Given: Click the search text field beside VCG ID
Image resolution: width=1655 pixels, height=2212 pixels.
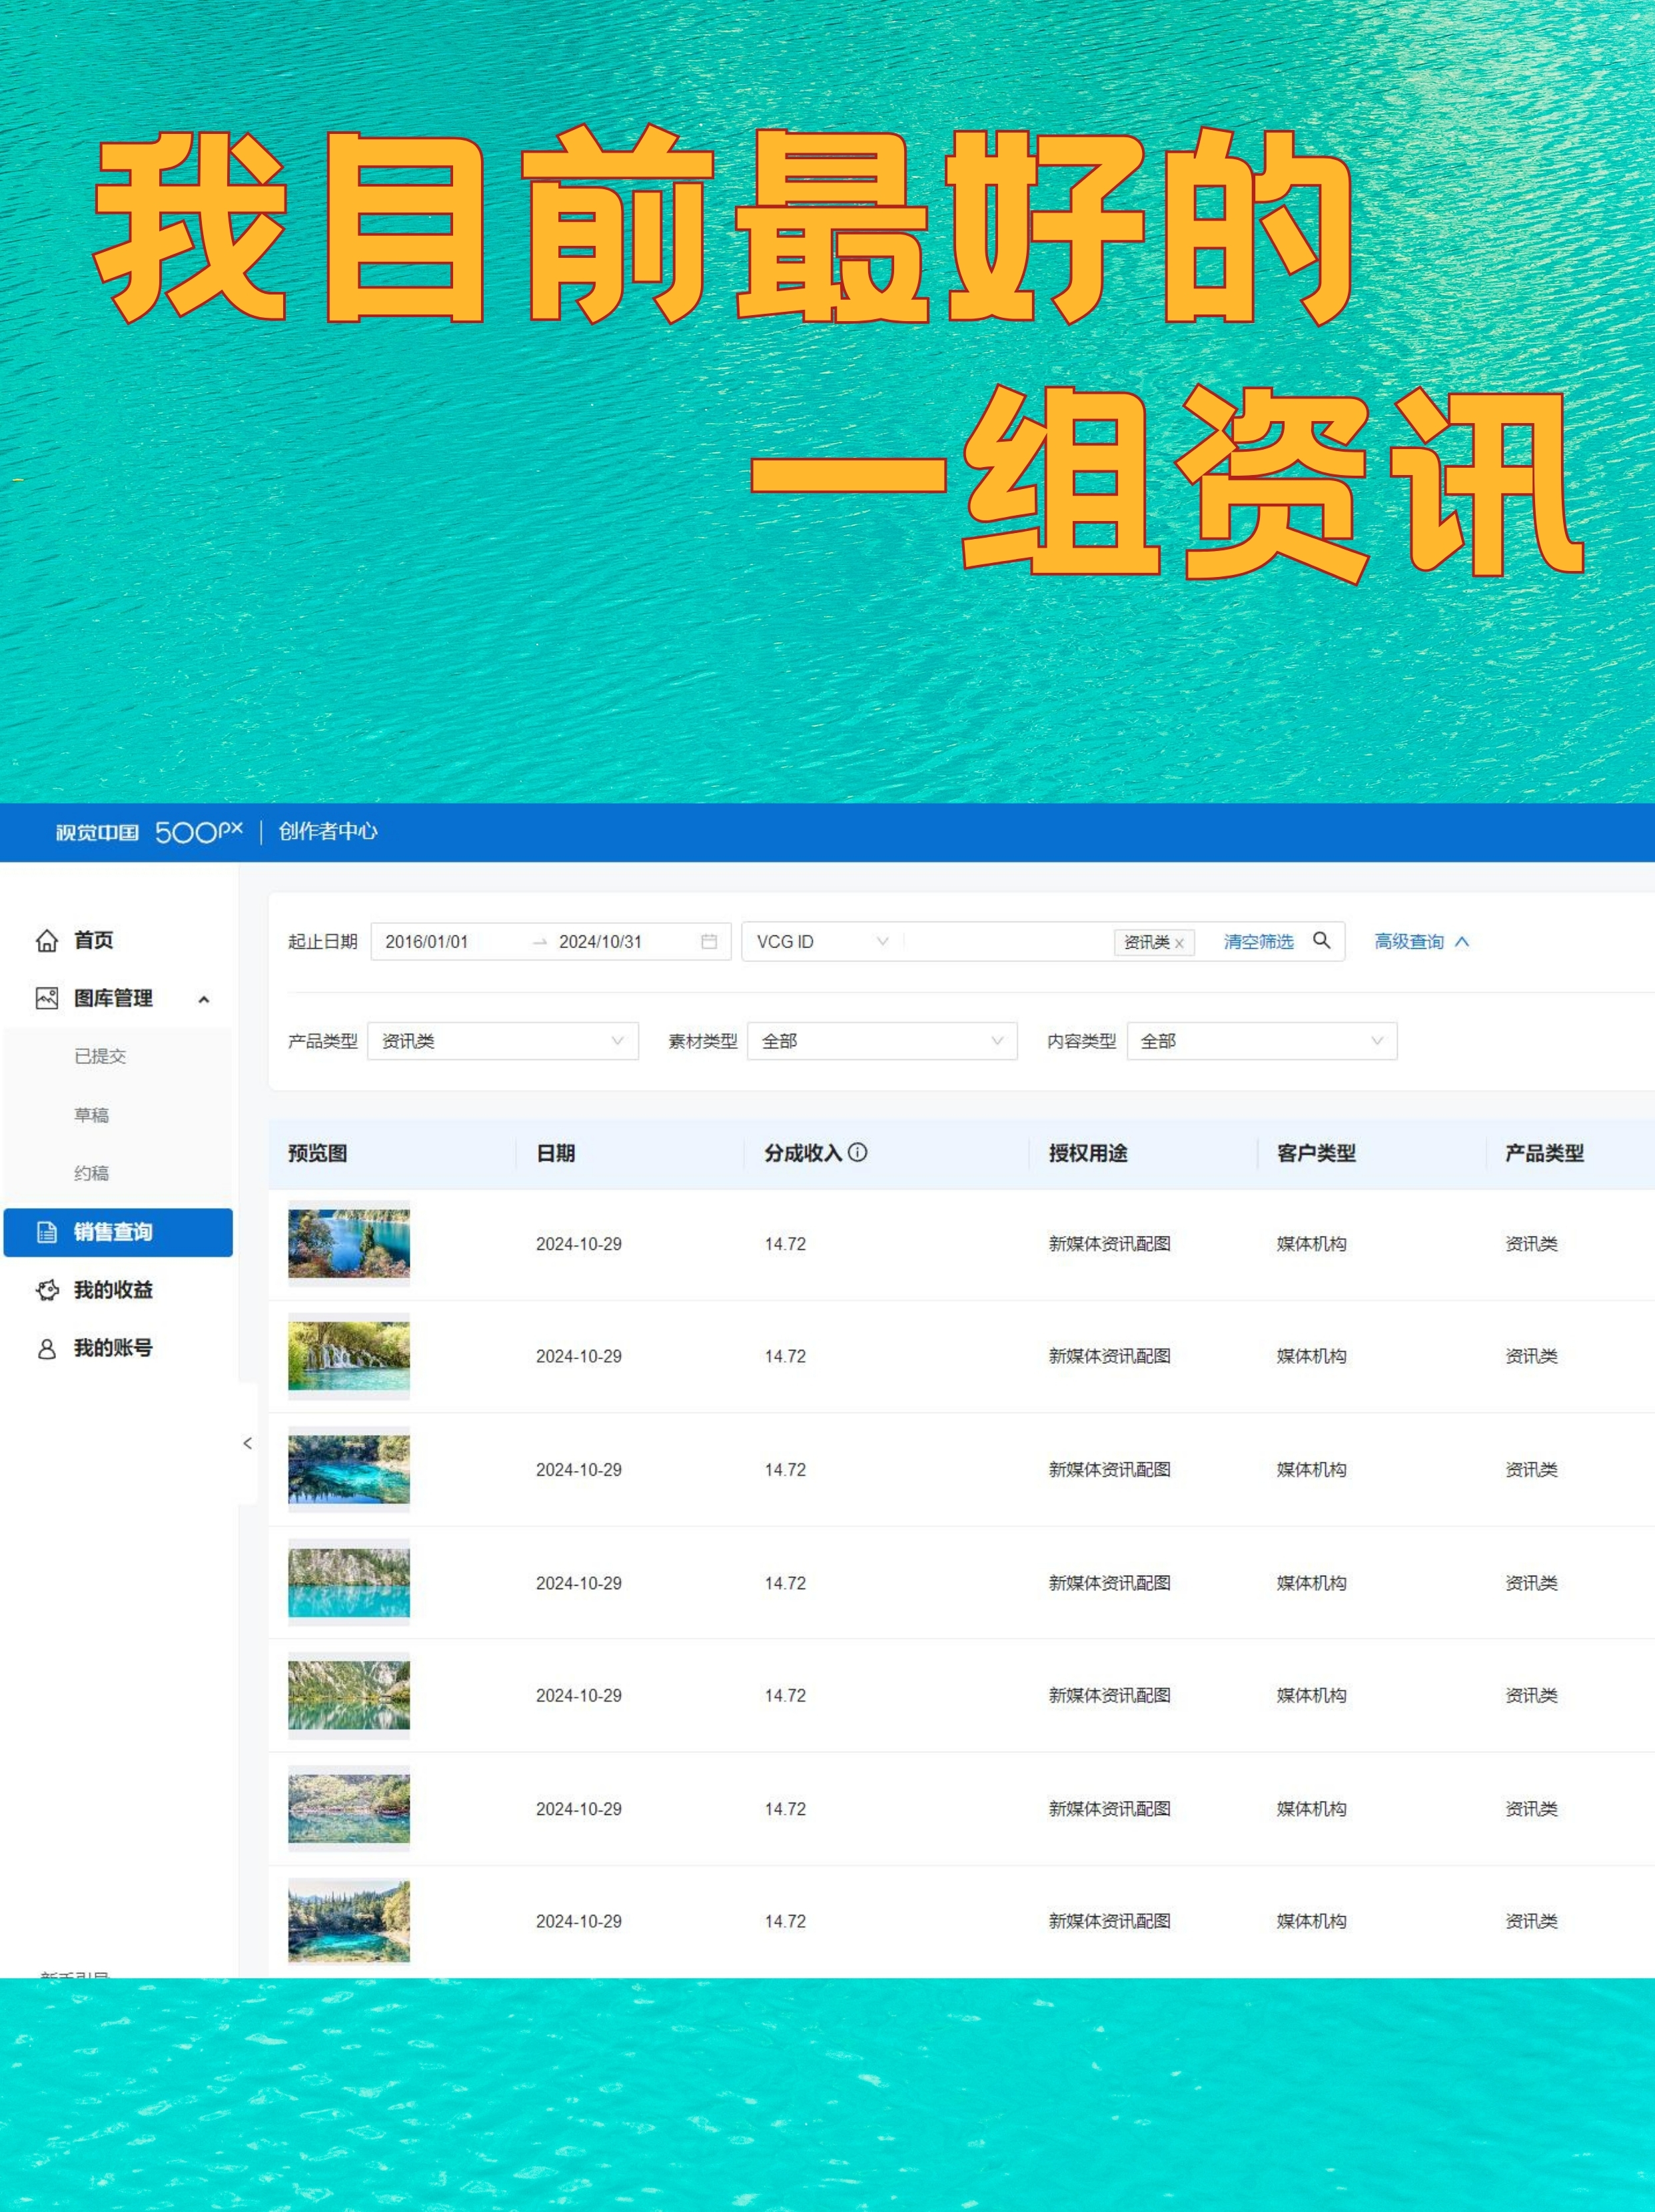Looking at the screenshot, I should [1007, 941].
